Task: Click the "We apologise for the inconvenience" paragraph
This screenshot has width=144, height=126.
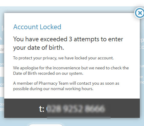Action: (71, 71)
